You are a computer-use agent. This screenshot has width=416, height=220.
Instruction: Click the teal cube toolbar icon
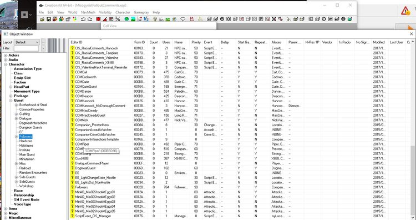click(349, 19)
